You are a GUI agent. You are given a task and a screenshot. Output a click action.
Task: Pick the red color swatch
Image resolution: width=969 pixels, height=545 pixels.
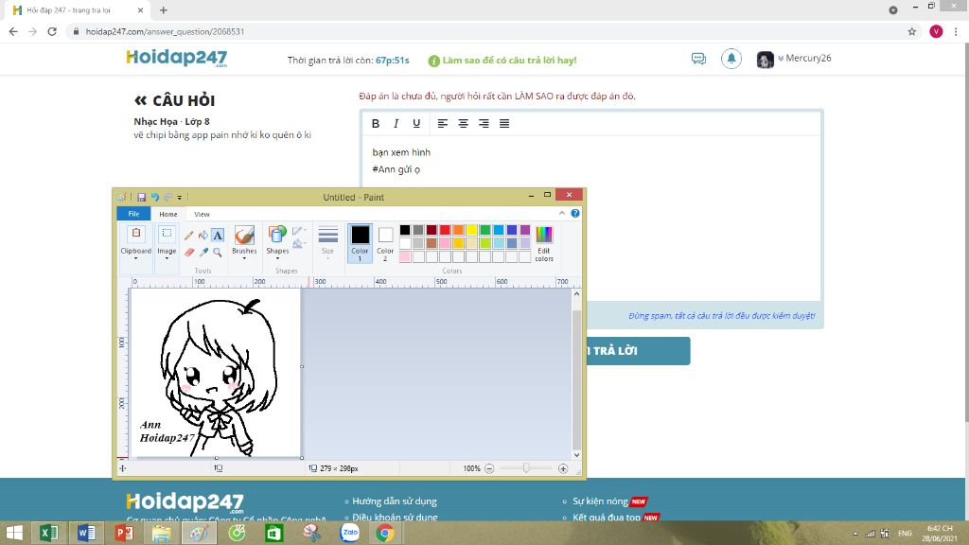pyautogui.click(x=445, y=230)
